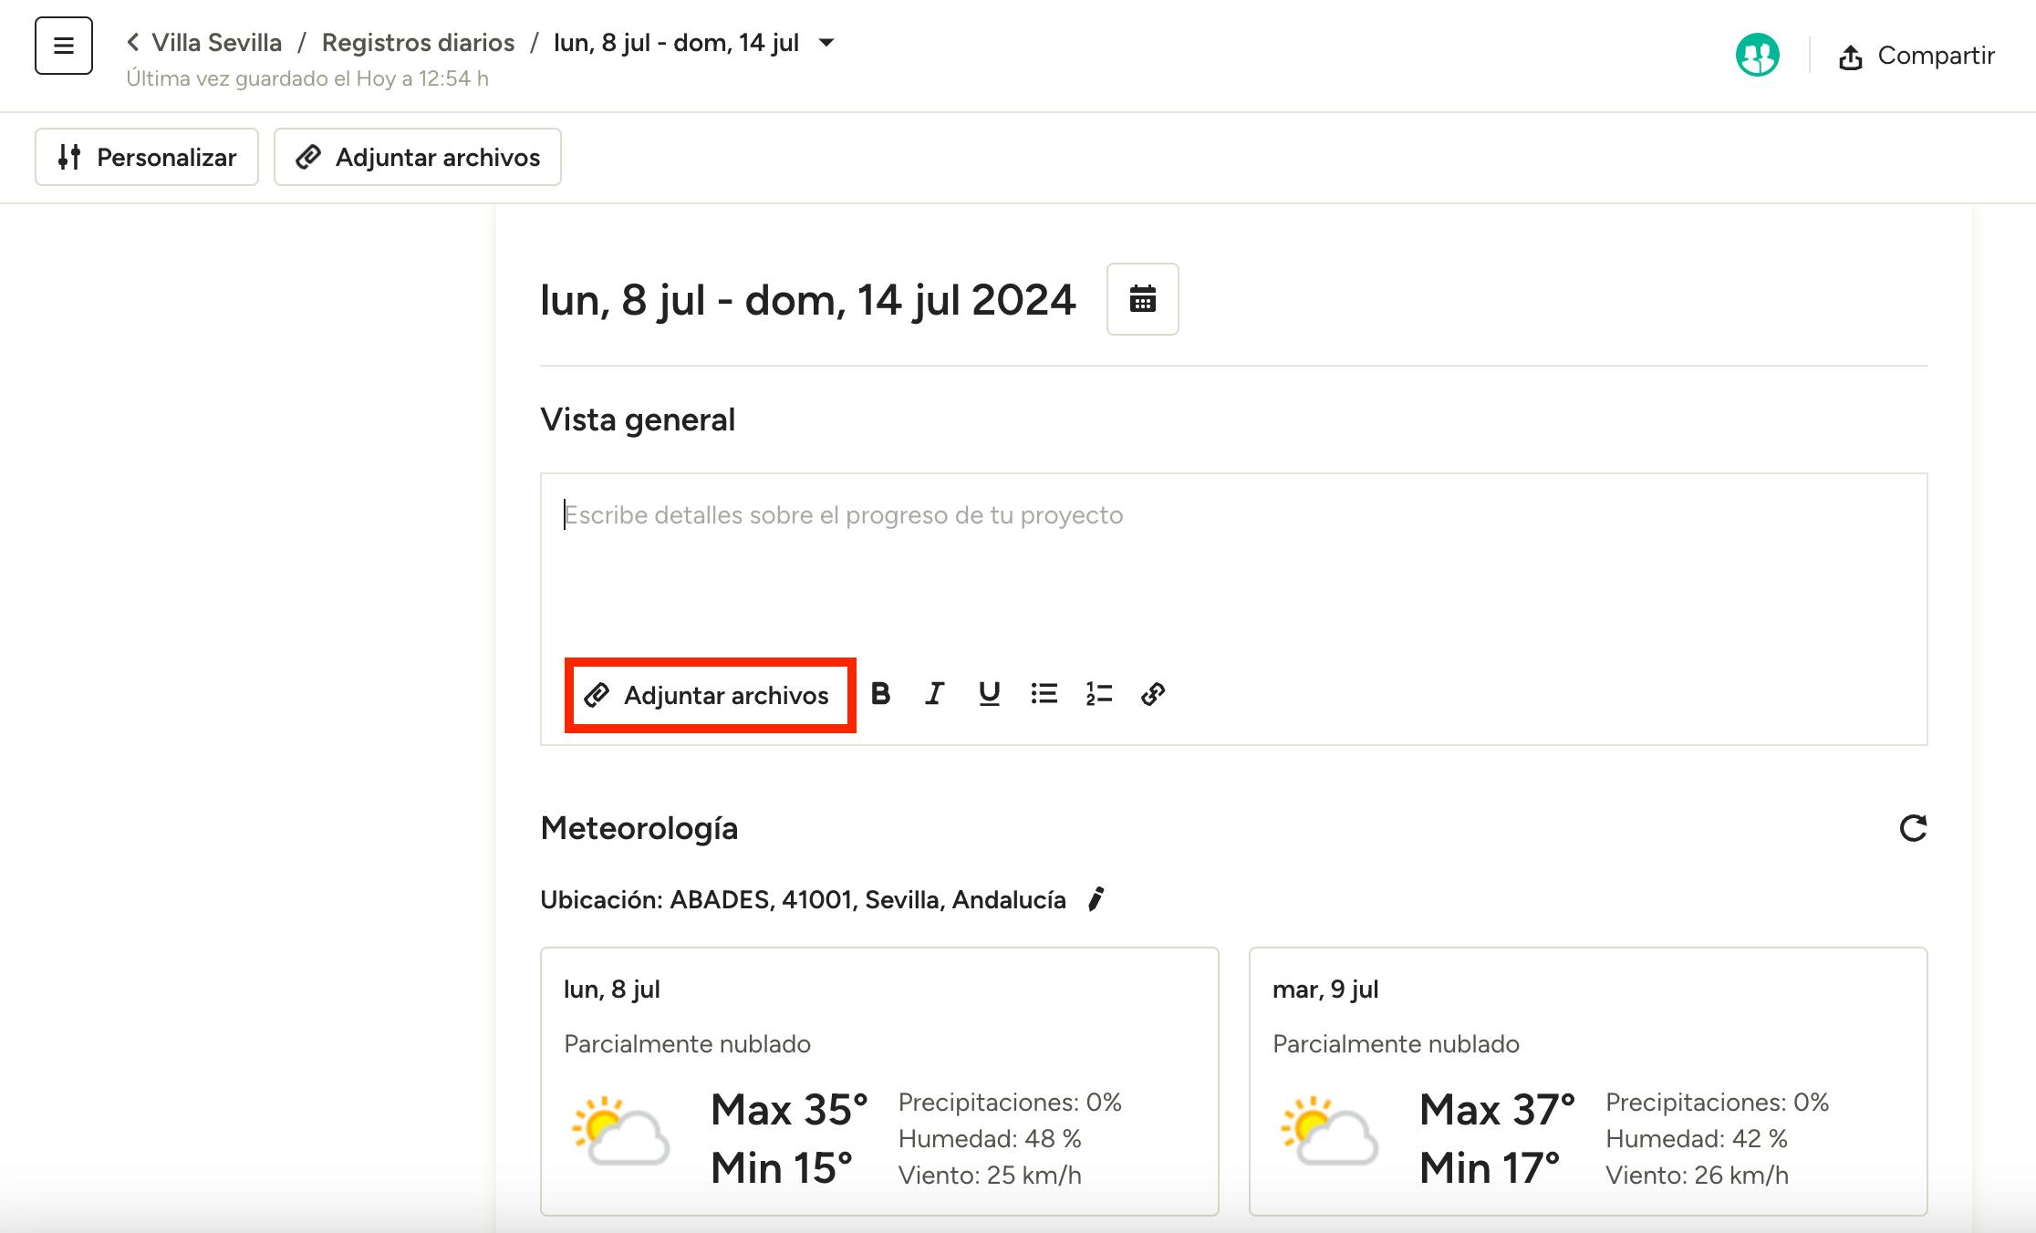Click top toolbar Adjuntar archivos button
This screenshot has height=1233, width=2036.
click(418, 157)
